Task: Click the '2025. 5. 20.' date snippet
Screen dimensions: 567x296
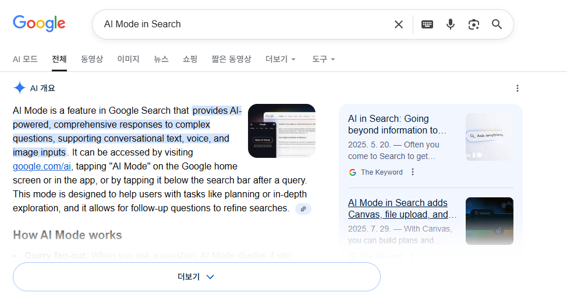Action: point(369,145)
